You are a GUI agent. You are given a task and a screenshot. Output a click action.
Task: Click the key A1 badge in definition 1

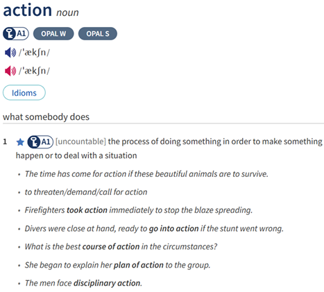pyautogui.click(x=40, y=141)
